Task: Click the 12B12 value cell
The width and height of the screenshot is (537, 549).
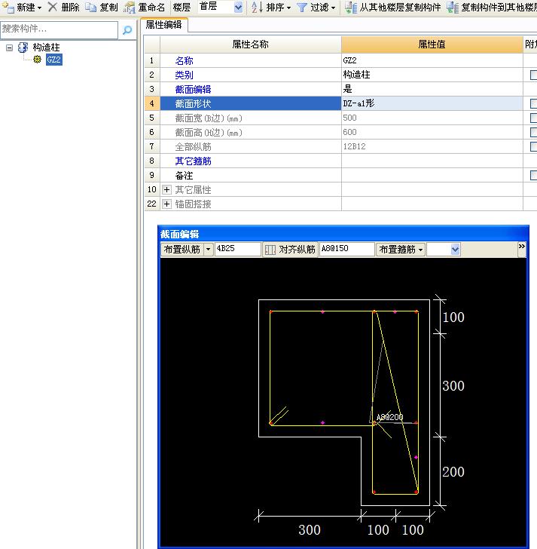Action: (x=432, y=146)
